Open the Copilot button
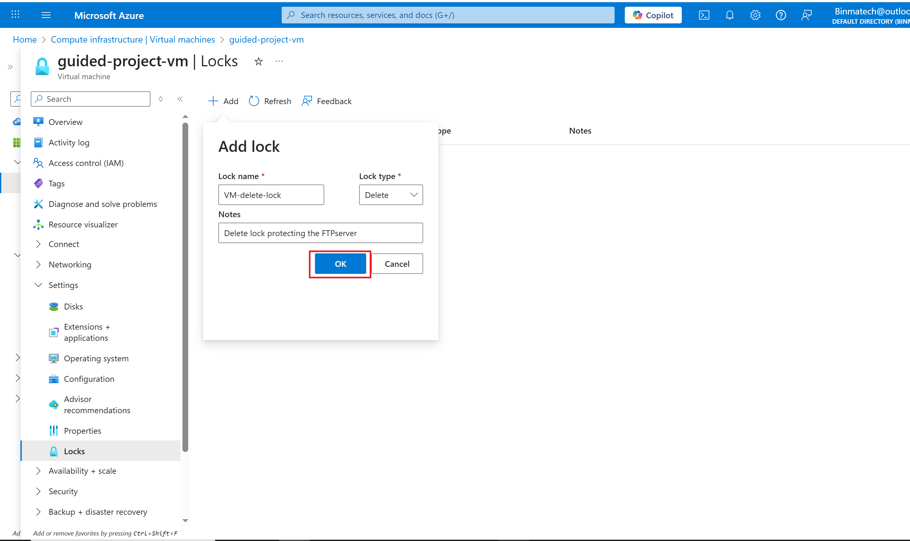Screen dimensions: 910x541 coord(653,15)
